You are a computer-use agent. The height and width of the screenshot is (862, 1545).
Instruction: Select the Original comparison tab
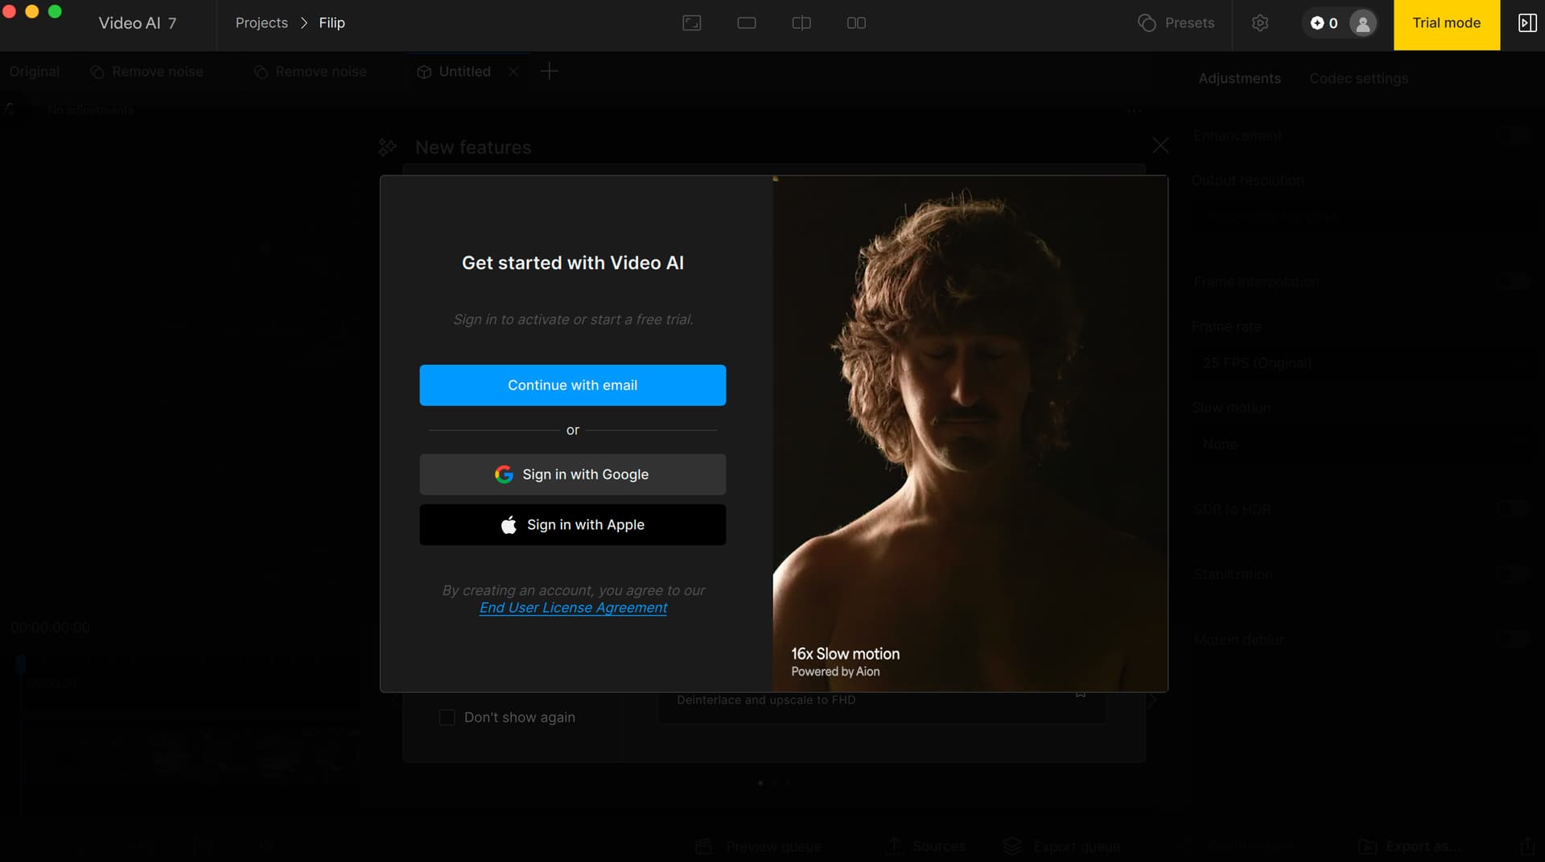coord(34,72)
